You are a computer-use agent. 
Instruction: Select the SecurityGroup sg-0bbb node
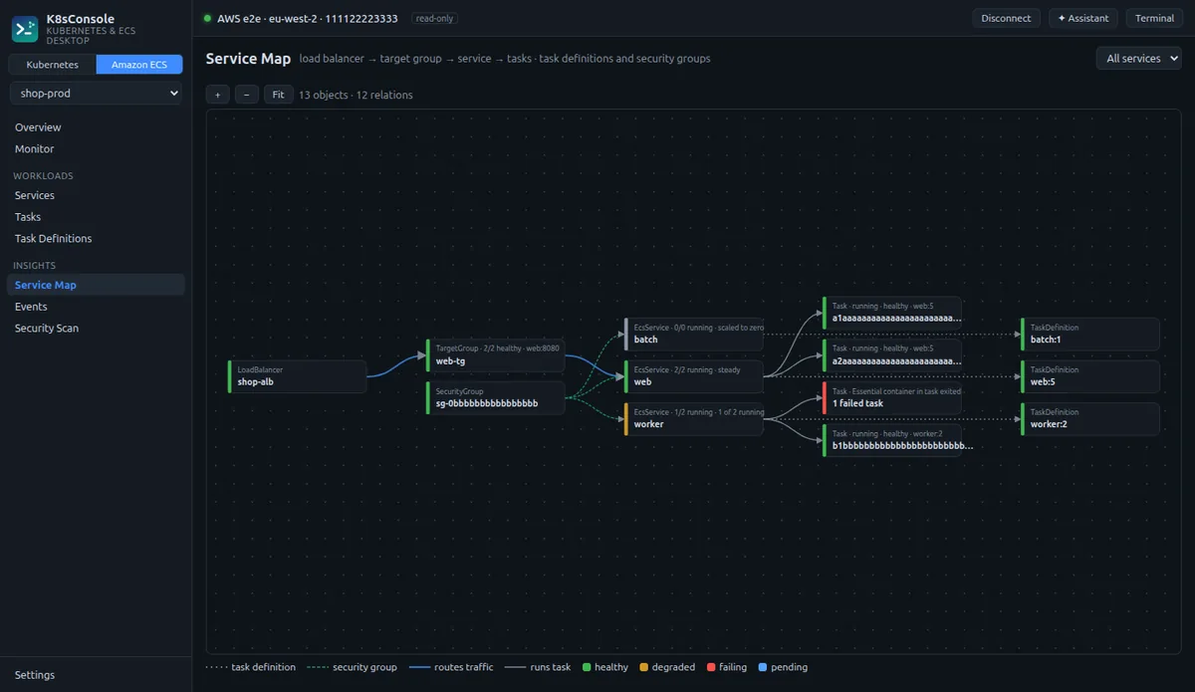pyautogui.click(x=495, y=397)
